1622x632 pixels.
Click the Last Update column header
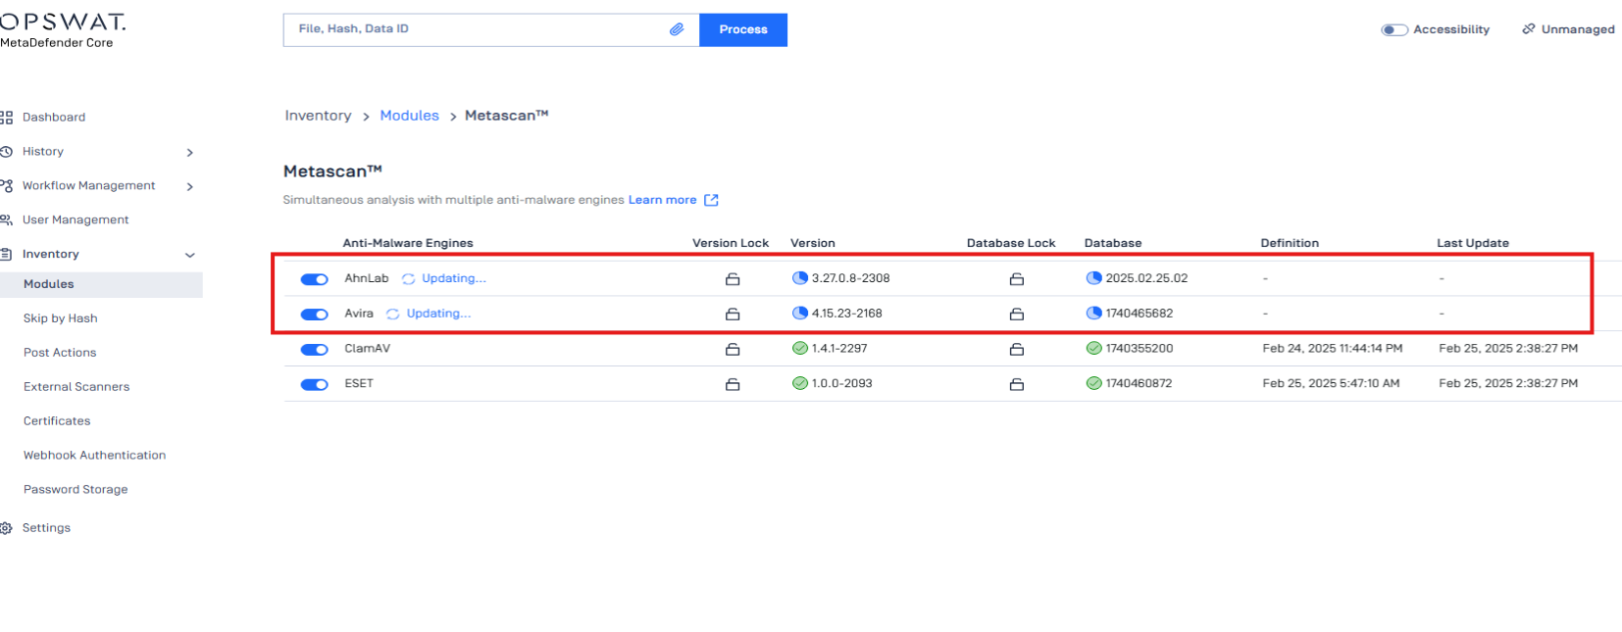(1473, 243)
